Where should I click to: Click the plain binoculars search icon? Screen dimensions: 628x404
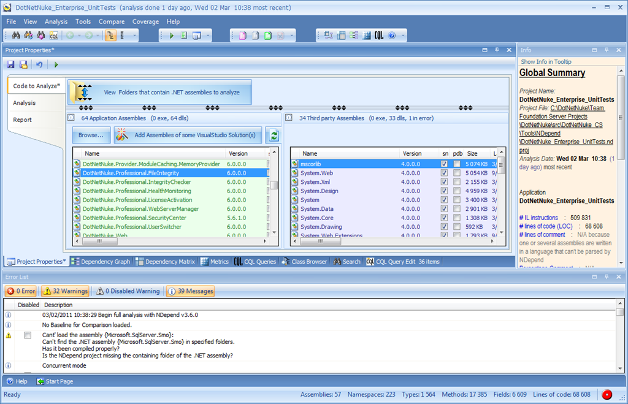pyautogui.click(x=16, y=36)
